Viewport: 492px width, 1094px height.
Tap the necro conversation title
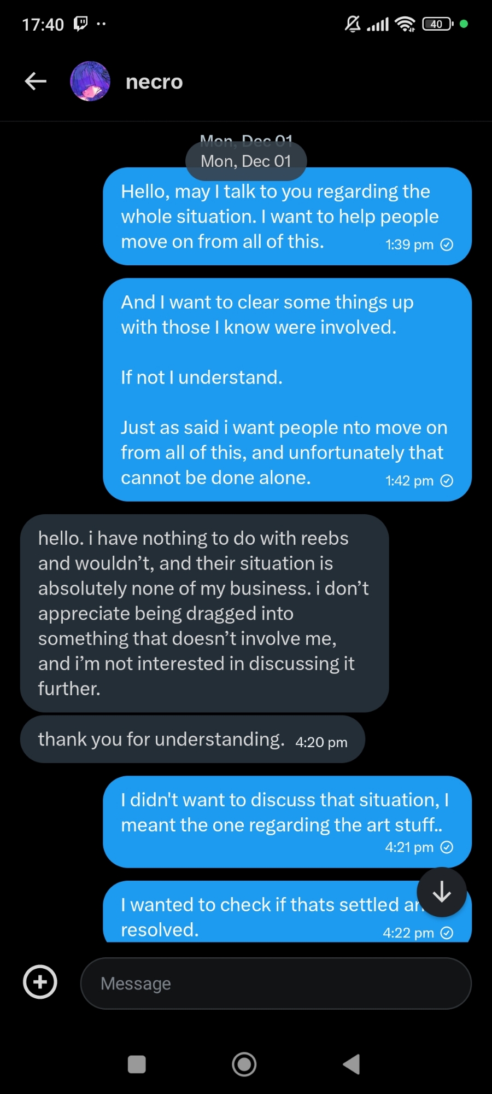(154, 82)
